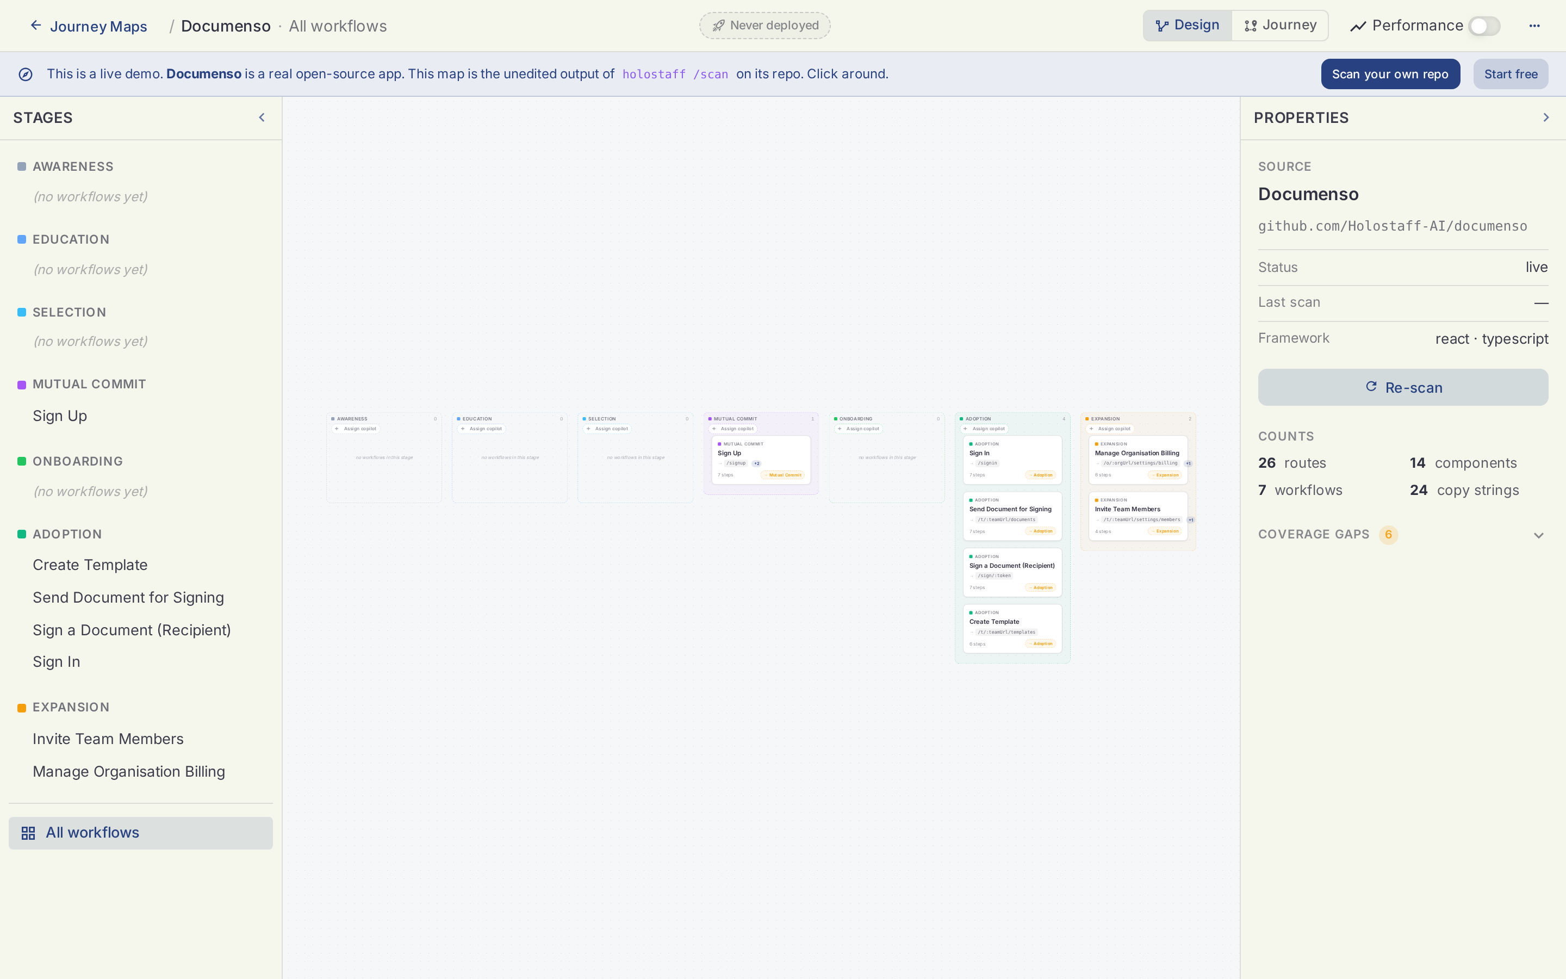This screenshot has width=1566, height=979.
Task: Click the Scan your own repo button
Action: pos(1390,75)
